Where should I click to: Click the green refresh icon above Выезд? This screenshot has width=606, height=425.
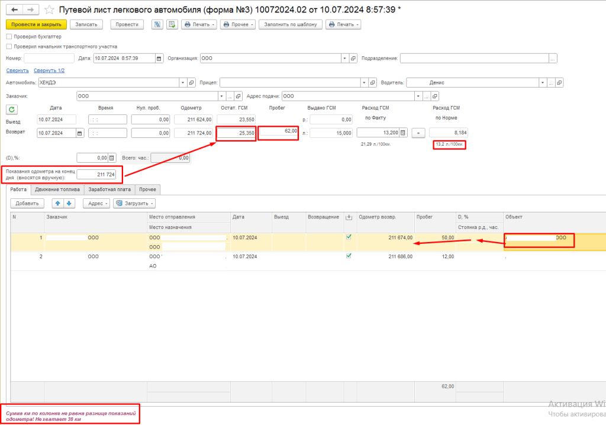point(12,110)
